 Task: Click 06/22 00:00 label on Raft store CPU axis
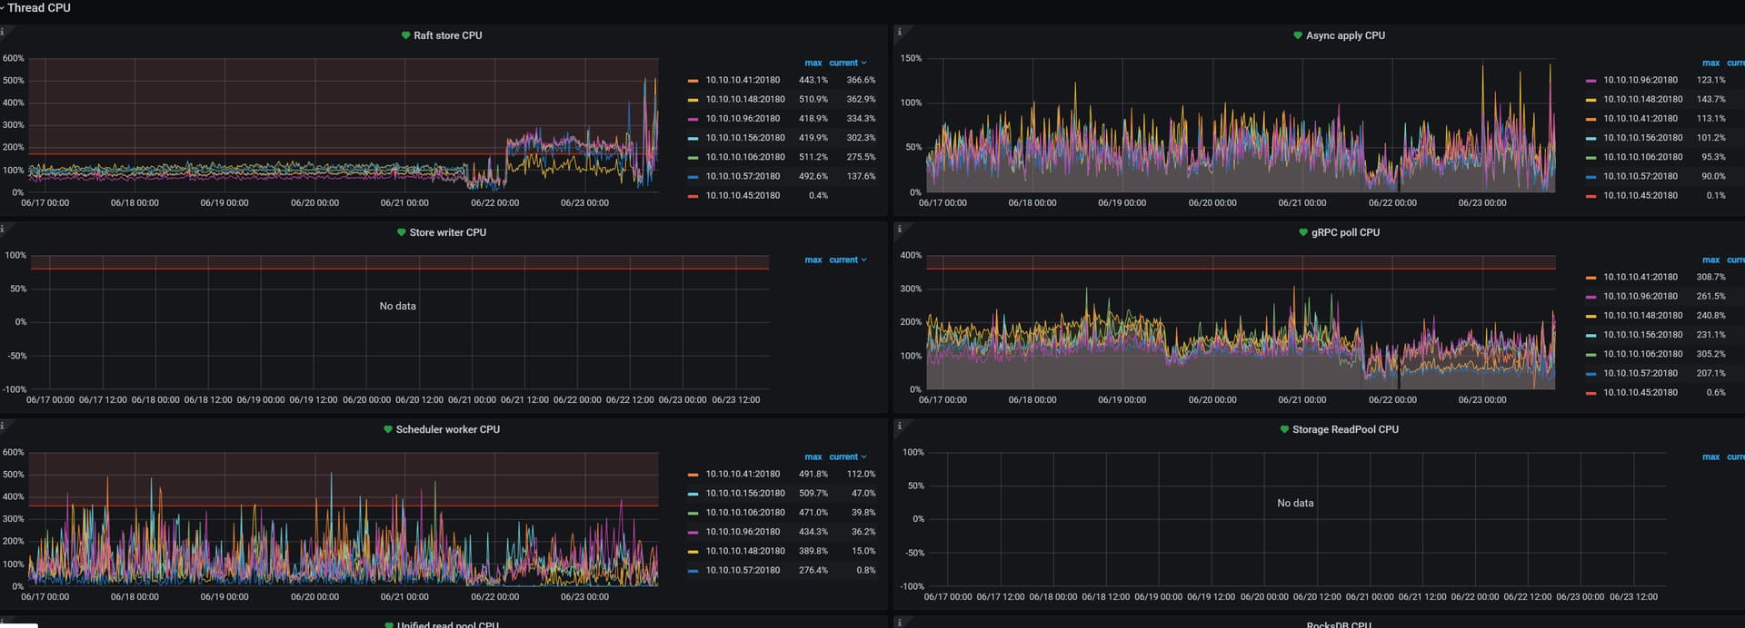494,203
